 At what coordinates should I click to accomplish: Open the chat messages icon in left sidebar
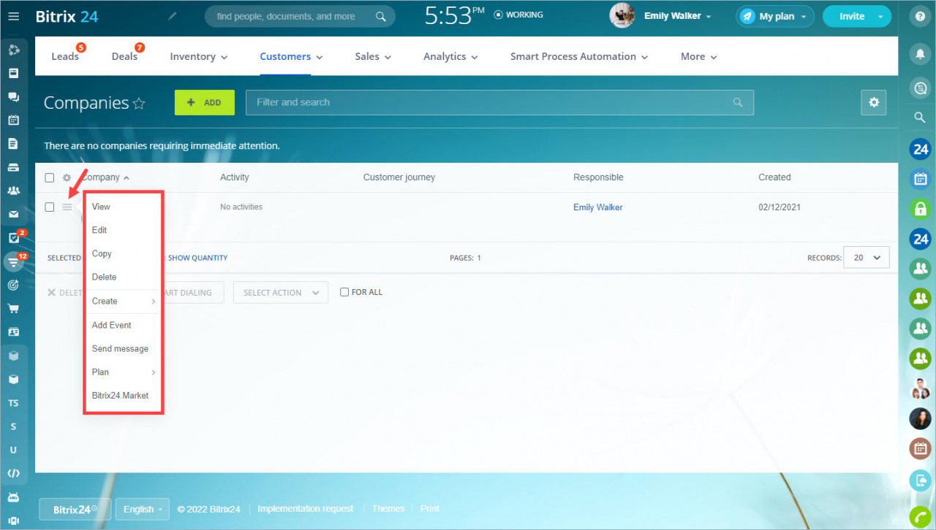point(13,97)
